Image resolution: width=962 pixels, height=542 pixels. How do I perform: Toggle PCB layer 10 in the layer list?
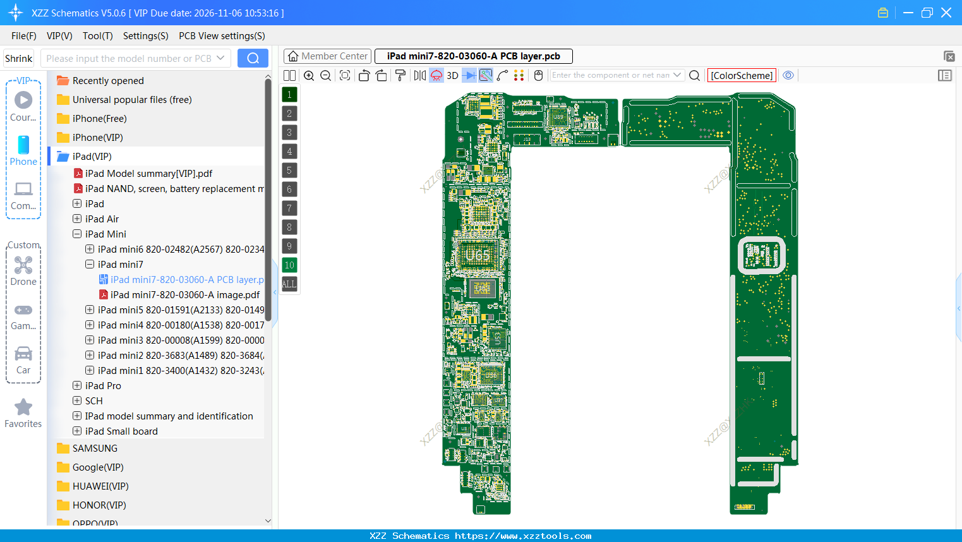(x=289, y=265)
